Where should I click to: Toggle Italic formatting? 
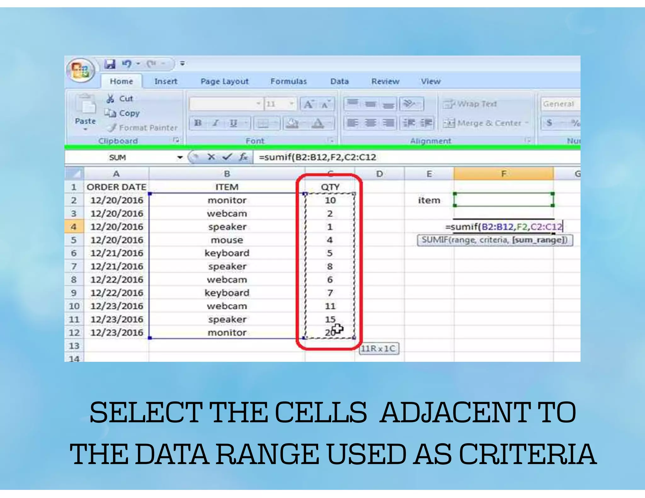[215, 123]
